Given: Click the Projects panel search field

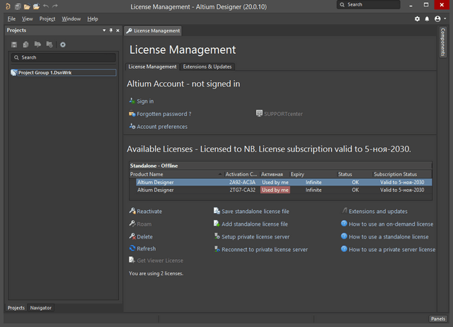Looking at the screenshot, I should 64,57.
